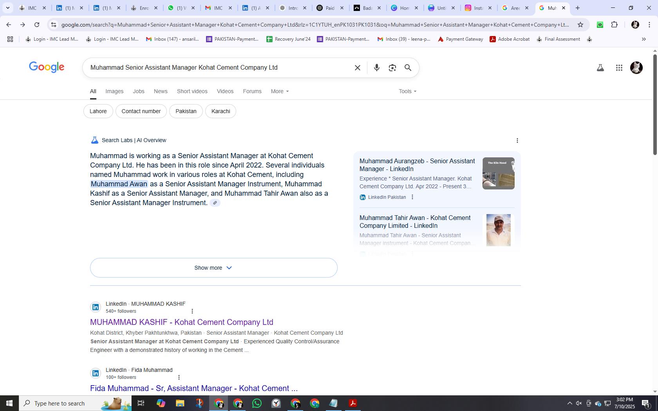This screenshot has width=658, height=411.
Task: Expand AI Overview with Show more
Action: pos(213,268)
